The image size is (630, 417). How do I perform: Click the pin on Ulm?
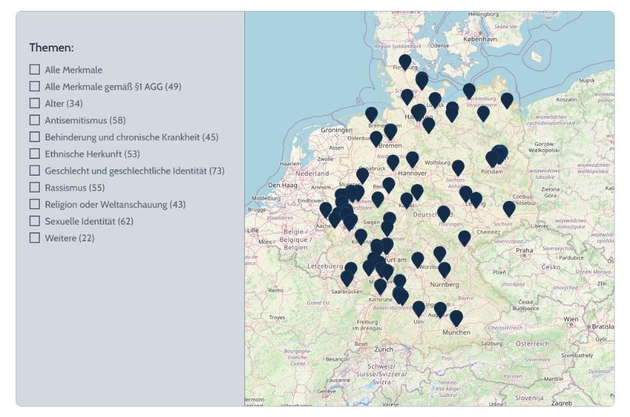[419, 308]
